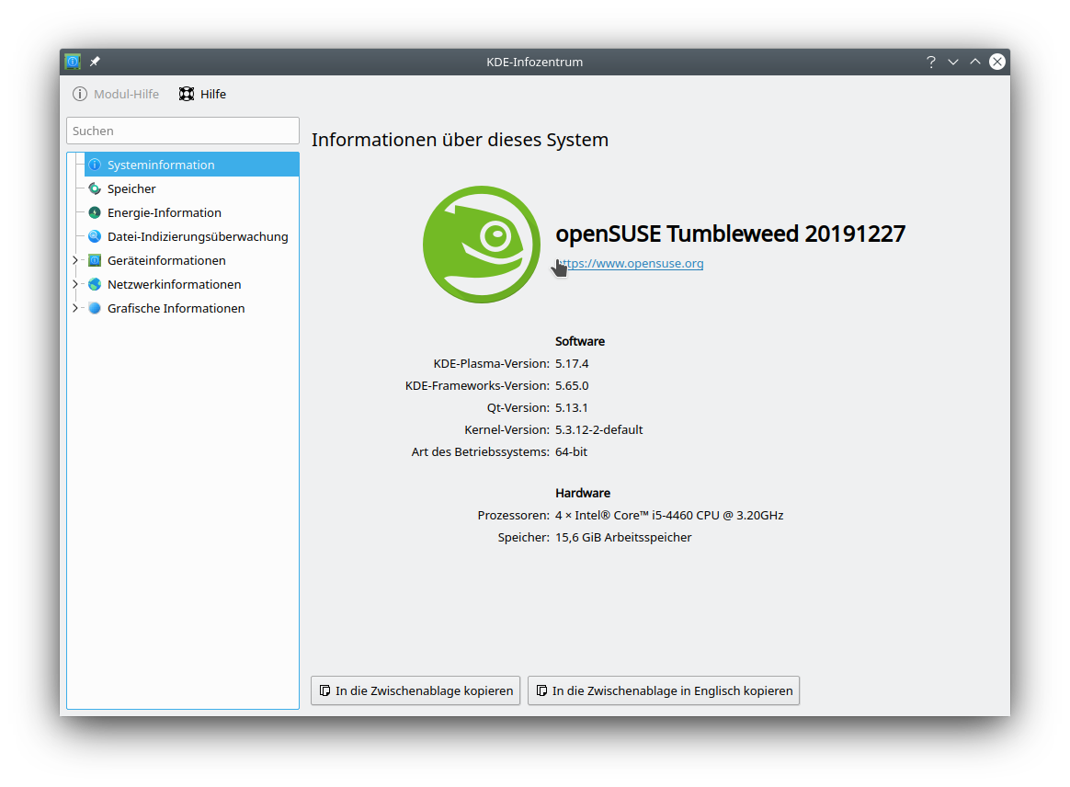Click In die Zwischenablage kopieren button
The height and width of the screenshot is (787, 1070).
[415, 690]
